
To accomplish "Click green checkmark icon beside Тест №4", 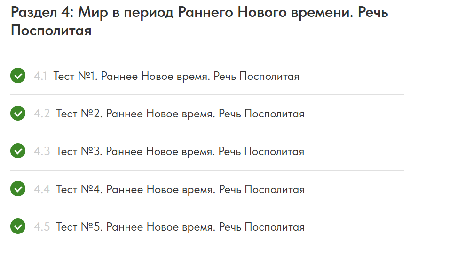I will click(18, 189).
